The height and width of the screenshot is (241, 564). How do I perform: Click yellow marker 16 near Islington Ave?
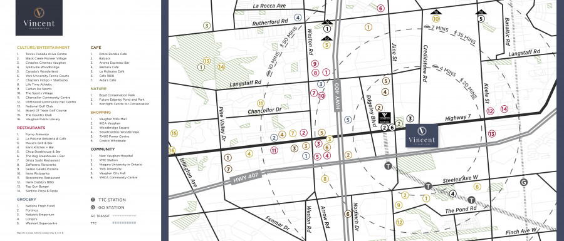coord(172,150)
